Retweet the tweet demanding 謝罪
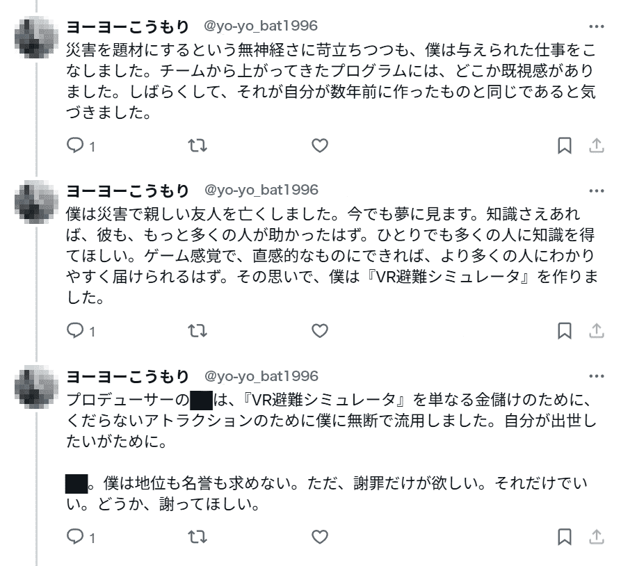Image resolution: width=621 pixels, height=566 pixels. [198, 536]
